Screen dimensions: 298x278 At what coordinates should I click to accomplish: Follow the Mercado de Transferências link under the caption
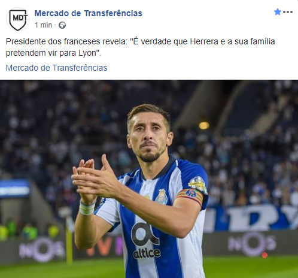coord(57,68)
